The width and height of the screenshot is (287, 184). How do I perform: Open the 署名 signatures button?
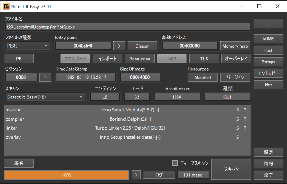(x=19, y=163)
